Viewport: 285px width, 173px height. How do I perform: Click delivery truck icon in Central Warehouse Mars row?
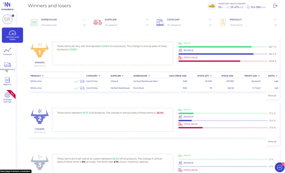[x=82, y=81]
